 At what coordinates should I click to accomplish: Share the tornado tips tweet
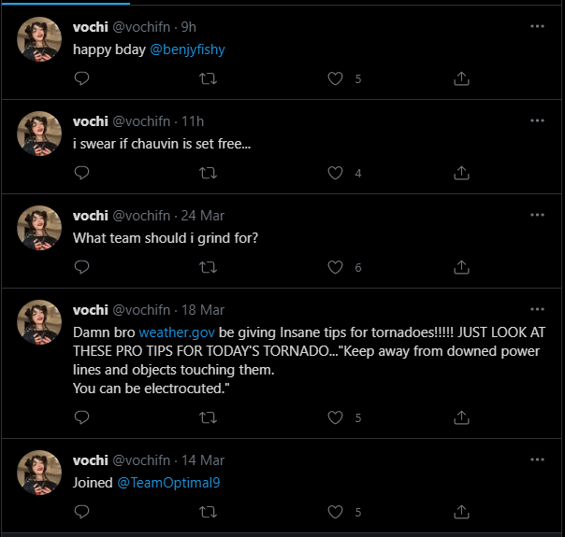click(461, 417)
